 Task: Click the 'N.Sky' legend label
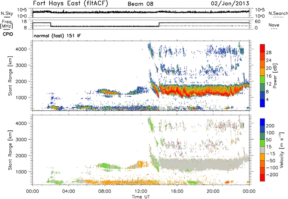7,13
